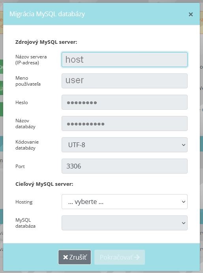
Task: Click the 'Cieľový MySQL server:' heading
Action: tap(44, 184)
